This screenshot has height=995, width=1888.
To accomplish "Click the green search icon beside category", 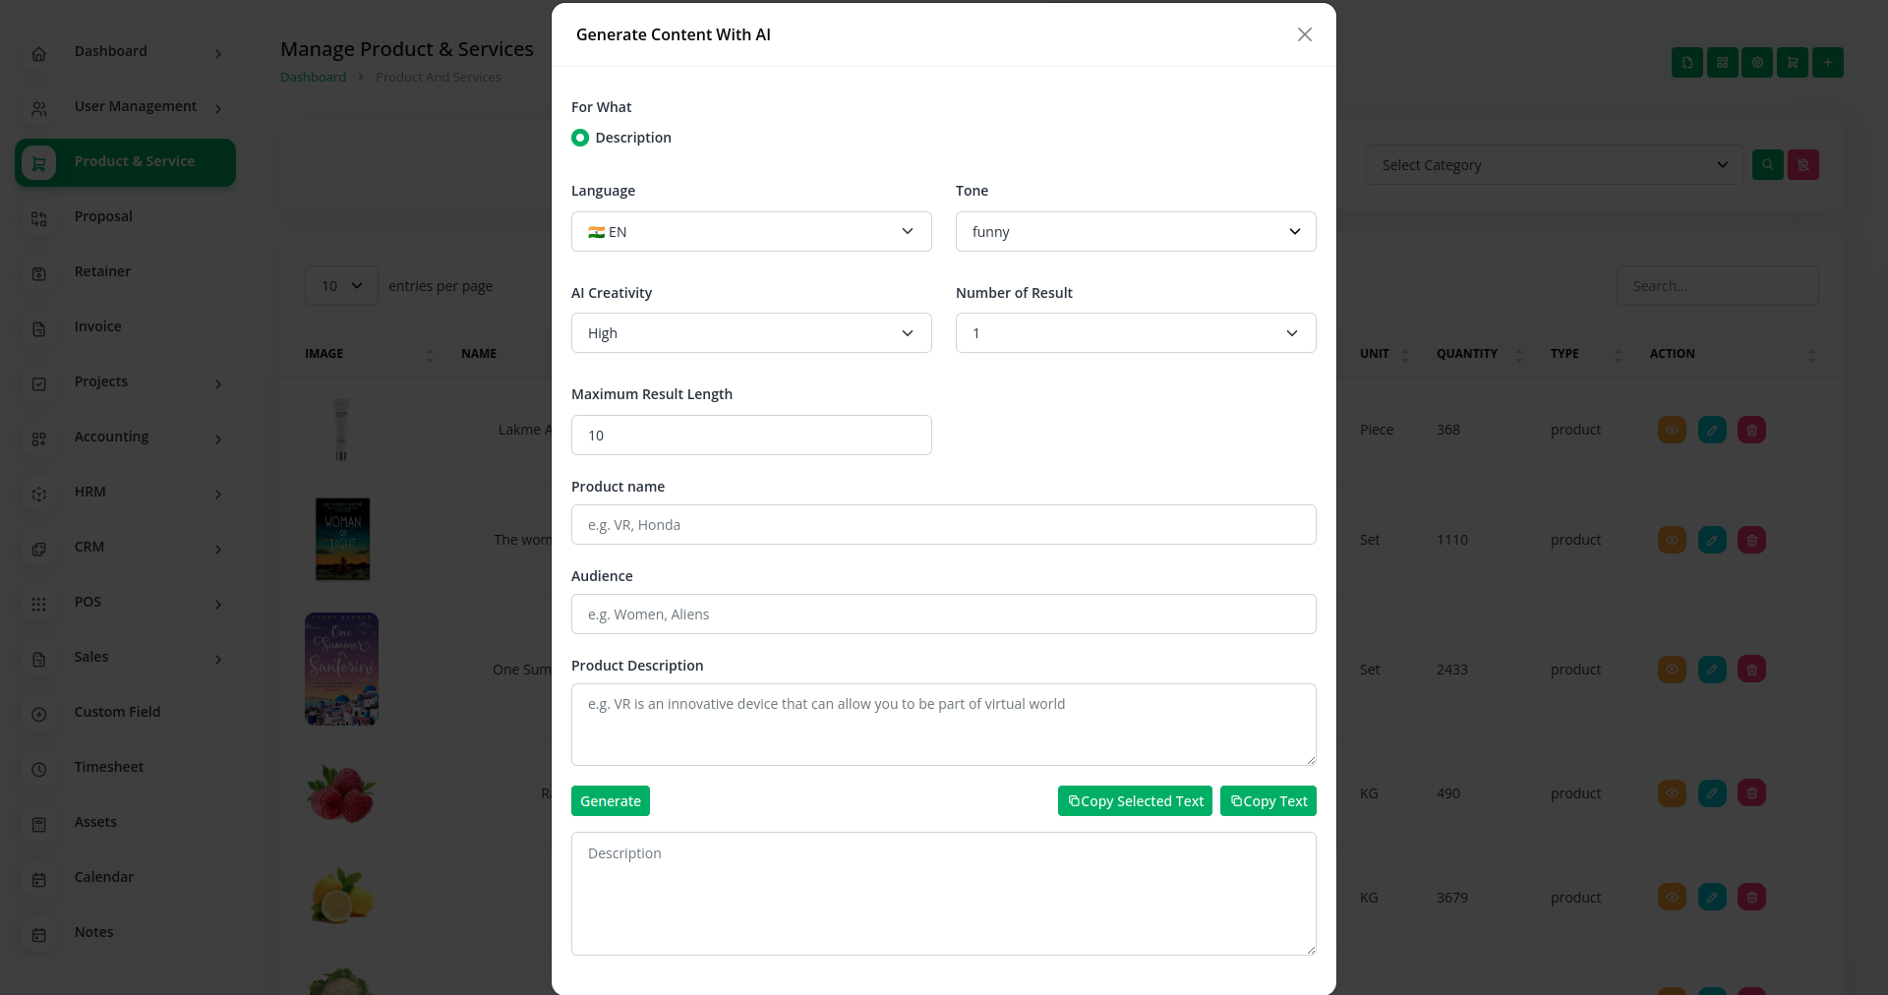I will [x=1767, y=165].
